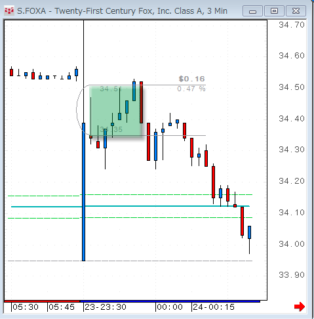Click the 34.00 price axis label
This screenshot has height=319, width=314.
tap(292, 244)
